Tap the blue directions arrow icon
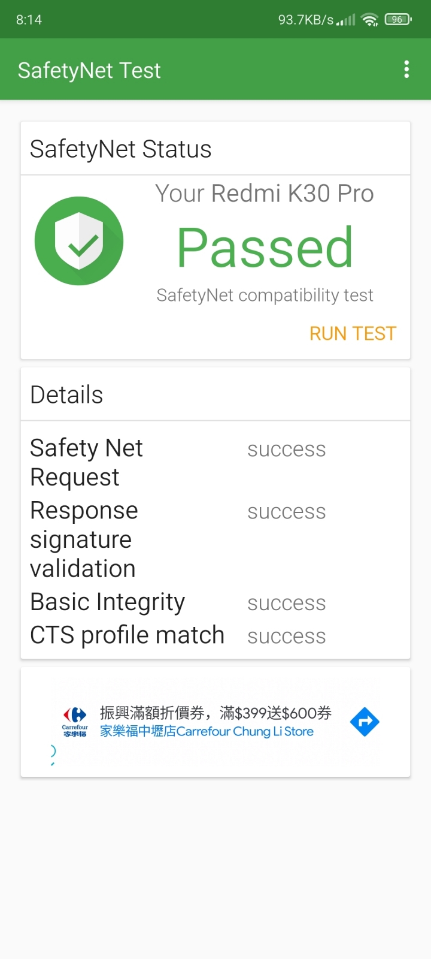 pyautogui.click(x=365, y=722)
